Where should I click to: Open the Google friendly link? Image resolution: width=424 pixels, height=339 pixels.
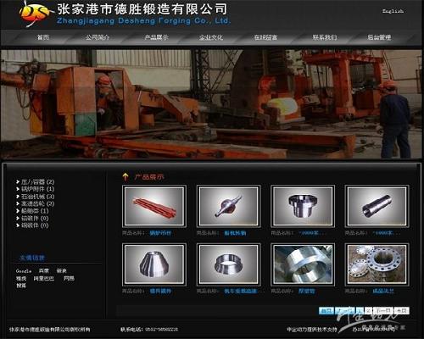24,271
